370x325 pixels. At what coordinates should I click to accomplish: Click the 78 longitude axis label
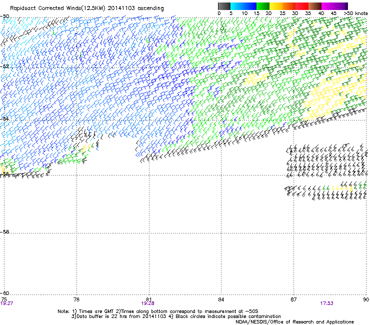click(76, 299)
